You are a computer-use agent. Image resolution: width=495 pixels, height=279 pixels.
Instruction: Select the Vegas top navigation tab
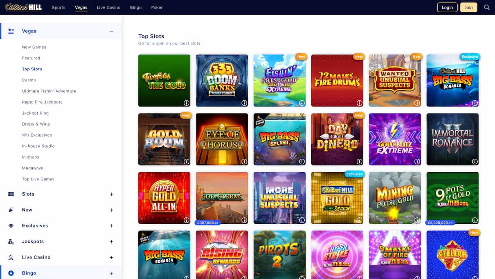[81, 7]
